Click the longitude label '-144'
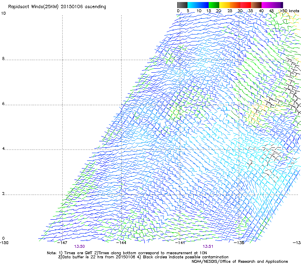 point(121,242)
